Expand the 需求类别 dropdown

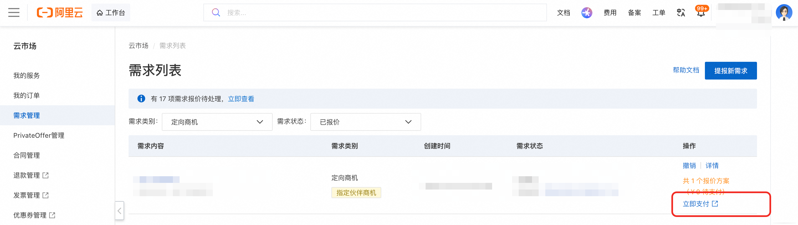pyautogui.click(x=217, y=122)
